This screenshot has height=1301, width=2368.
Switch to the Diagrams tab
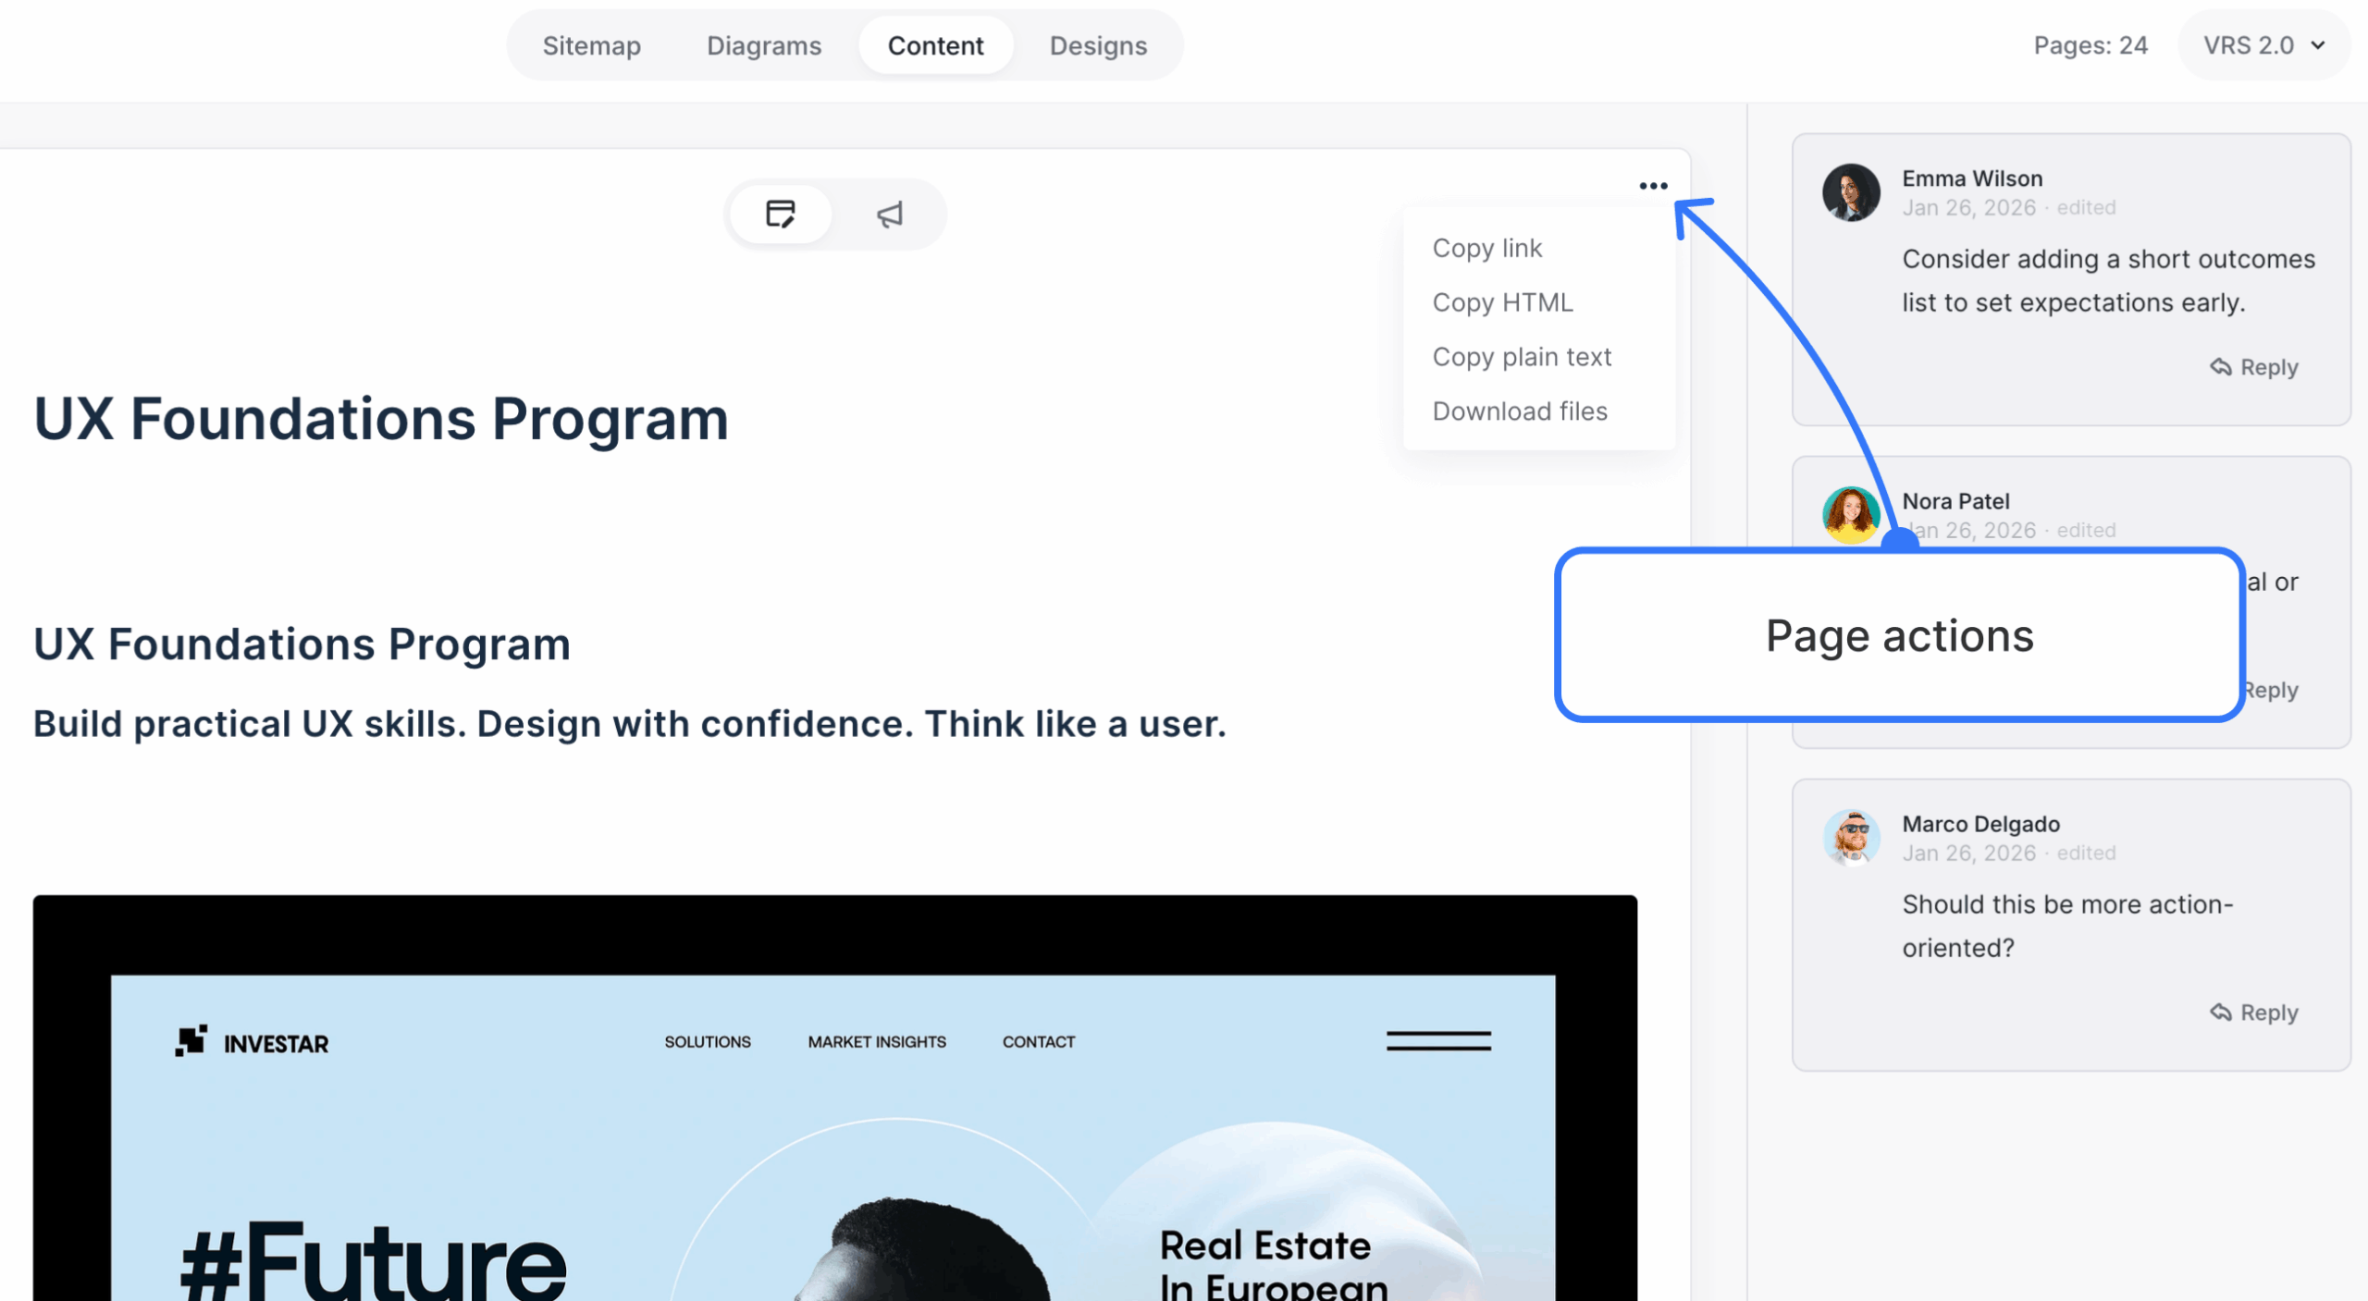(x=764, y=45)
